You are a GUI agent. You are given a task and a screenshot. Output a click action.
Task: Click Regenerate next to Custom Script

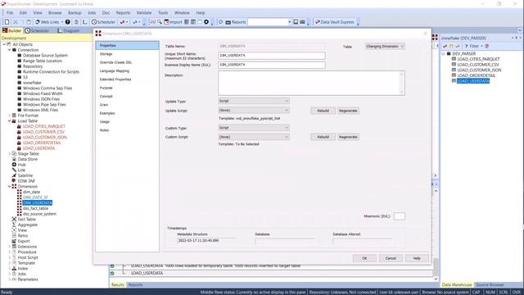[348, 137]
